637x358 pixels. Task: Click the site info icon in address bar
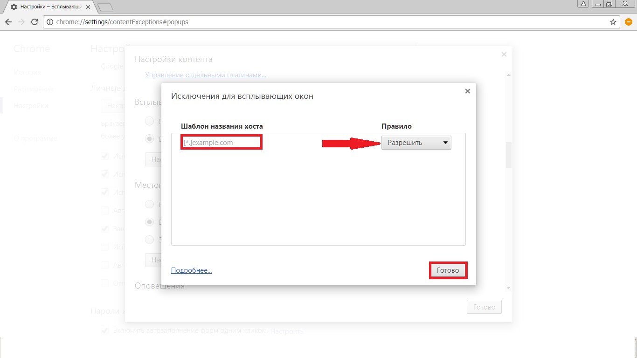pyautogui.click(x=49, y=22)
